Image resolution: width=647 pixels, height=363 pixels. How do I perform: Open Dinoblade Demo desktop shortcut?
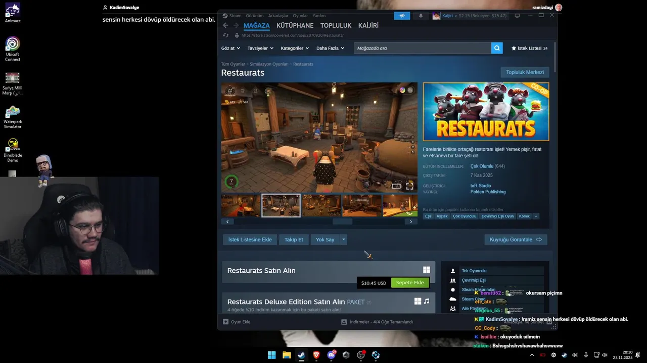pyautogui.click(x=13, y=150)
